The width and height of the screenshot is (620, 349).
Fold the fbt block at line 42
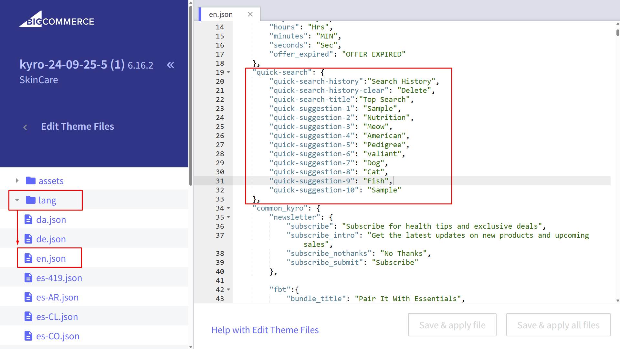coord(229,289)
